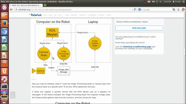Select the ROS 101 browser tab
This screenshot has width=186, height=104.
pyautogui.click(x=26, y=5)
